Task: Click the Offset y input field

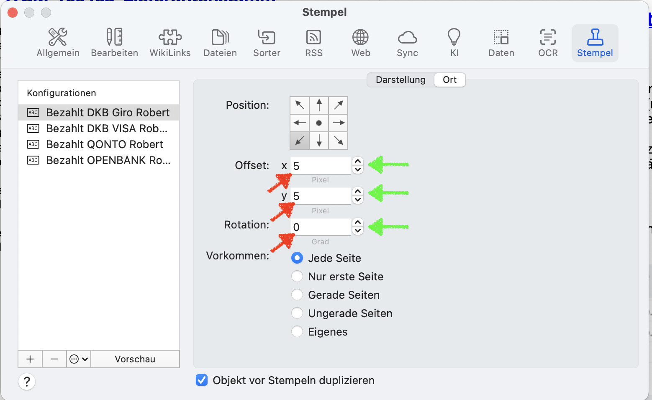Action: (321, 196)
